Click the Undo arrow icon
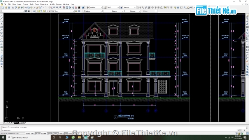The image size is (249, 140). click(41, 7)
